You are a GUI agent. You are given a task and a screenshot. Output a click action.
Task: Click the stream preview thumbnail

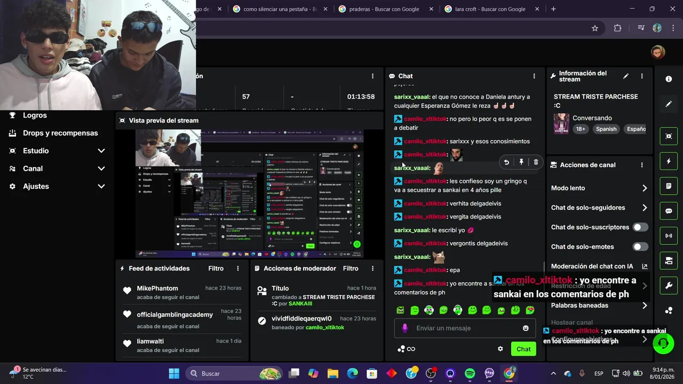(x=250, y=193)
